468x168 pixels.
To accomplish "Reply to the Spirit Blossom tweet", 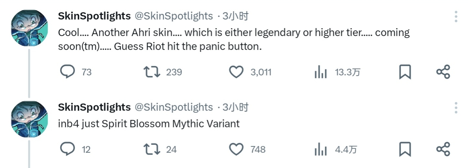I will coord(68,149).
